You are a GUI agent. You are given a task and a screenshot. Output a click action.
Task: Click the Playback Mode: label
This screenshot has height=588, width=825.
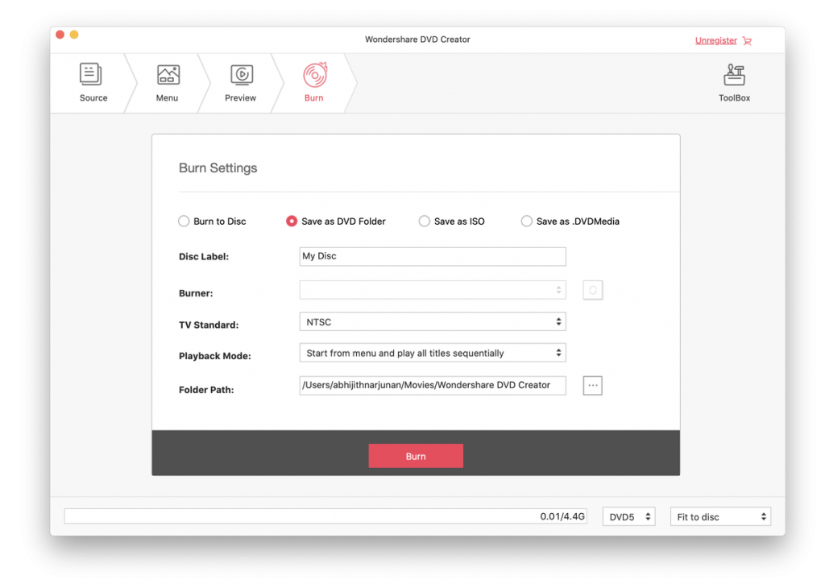point(214,356)
